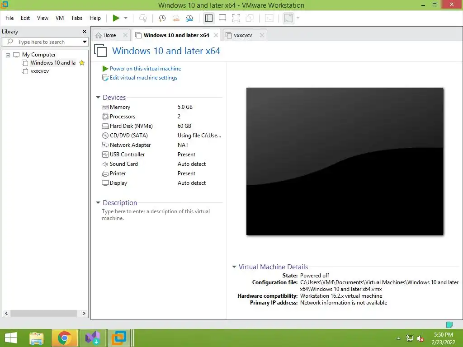
Task: Open the Tabs menu
Action: [x=76, y=18]
